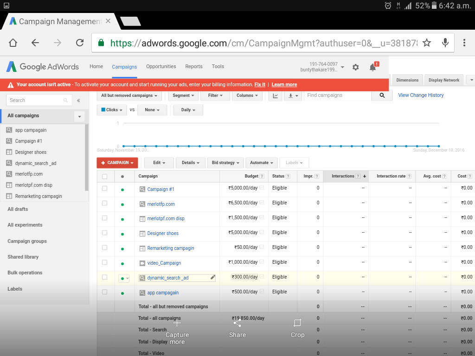Go to the Opportunities tab
This screenshot has height=356, width=475.
(x=161, y=66)
